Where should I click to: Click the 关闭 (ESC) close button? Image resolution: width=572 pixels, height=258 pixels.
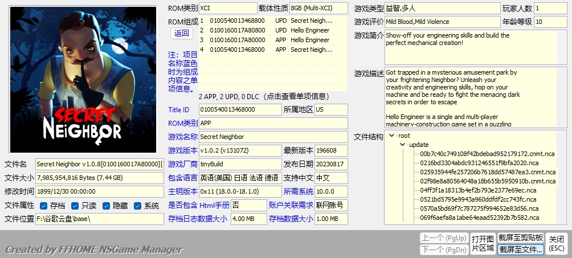(556, 243)
